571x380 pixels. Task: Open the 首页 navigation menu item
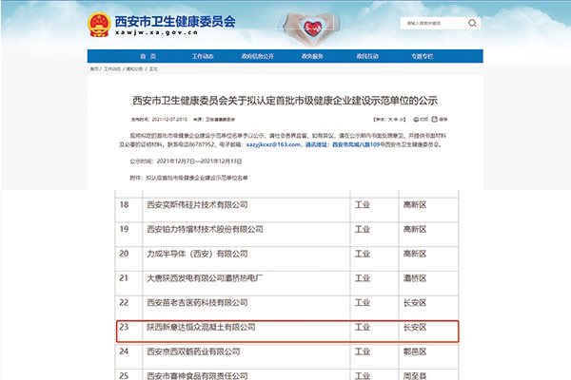pyautogui.click(x=148, y=56)
